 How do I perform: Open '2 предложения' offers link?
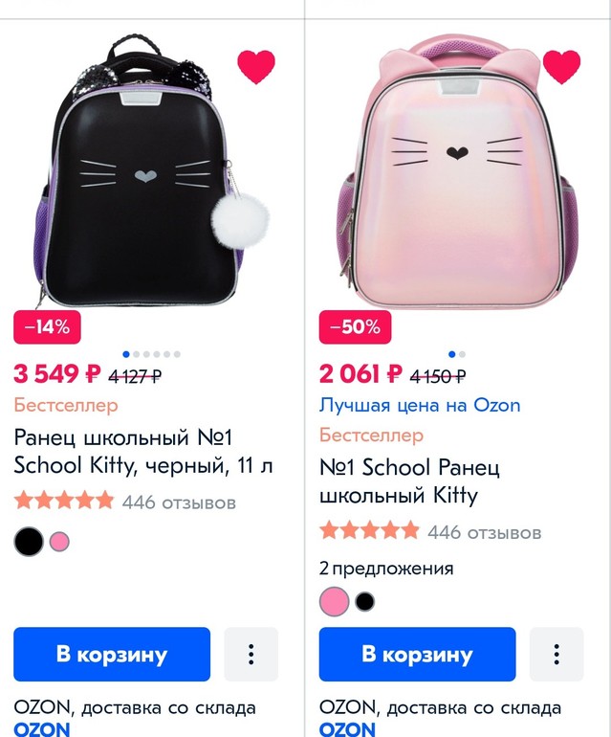[x=386, y=569]
